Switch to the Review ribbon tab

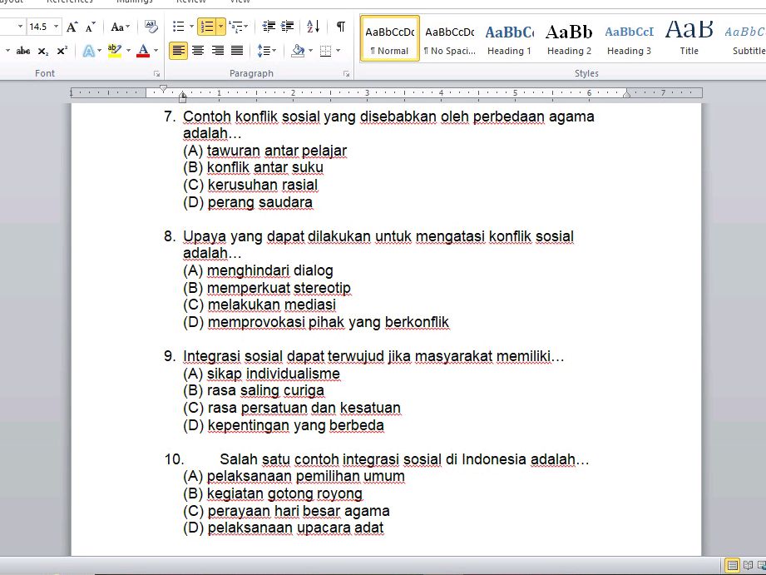[190, 2]
